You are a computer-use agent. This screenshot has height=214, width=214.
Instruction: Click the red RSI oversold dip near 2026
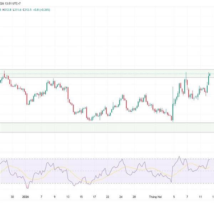pyautogui.click(x=27, y=186)
